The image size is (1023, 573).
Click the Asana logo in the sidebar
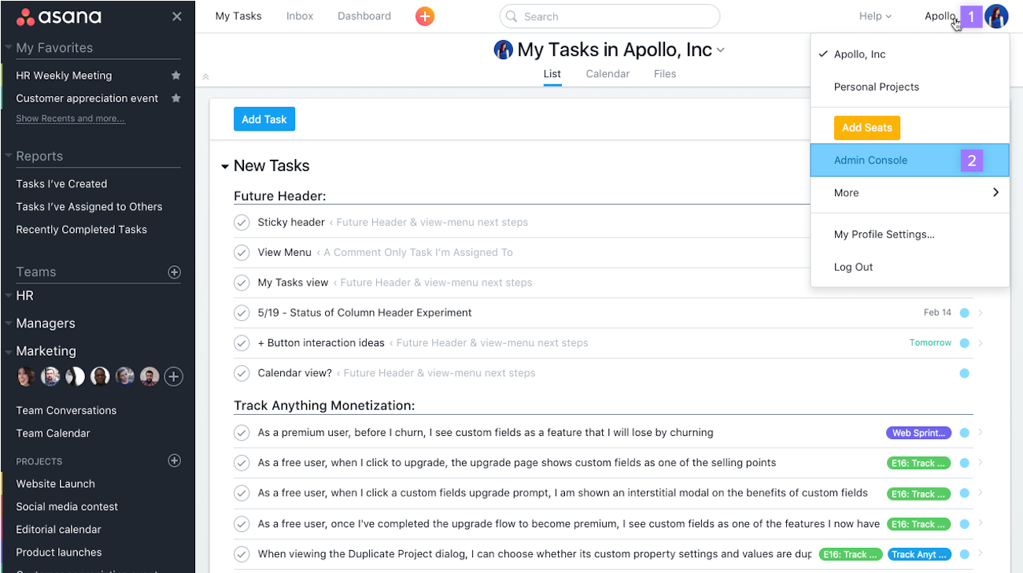click(x=58, y=17)
